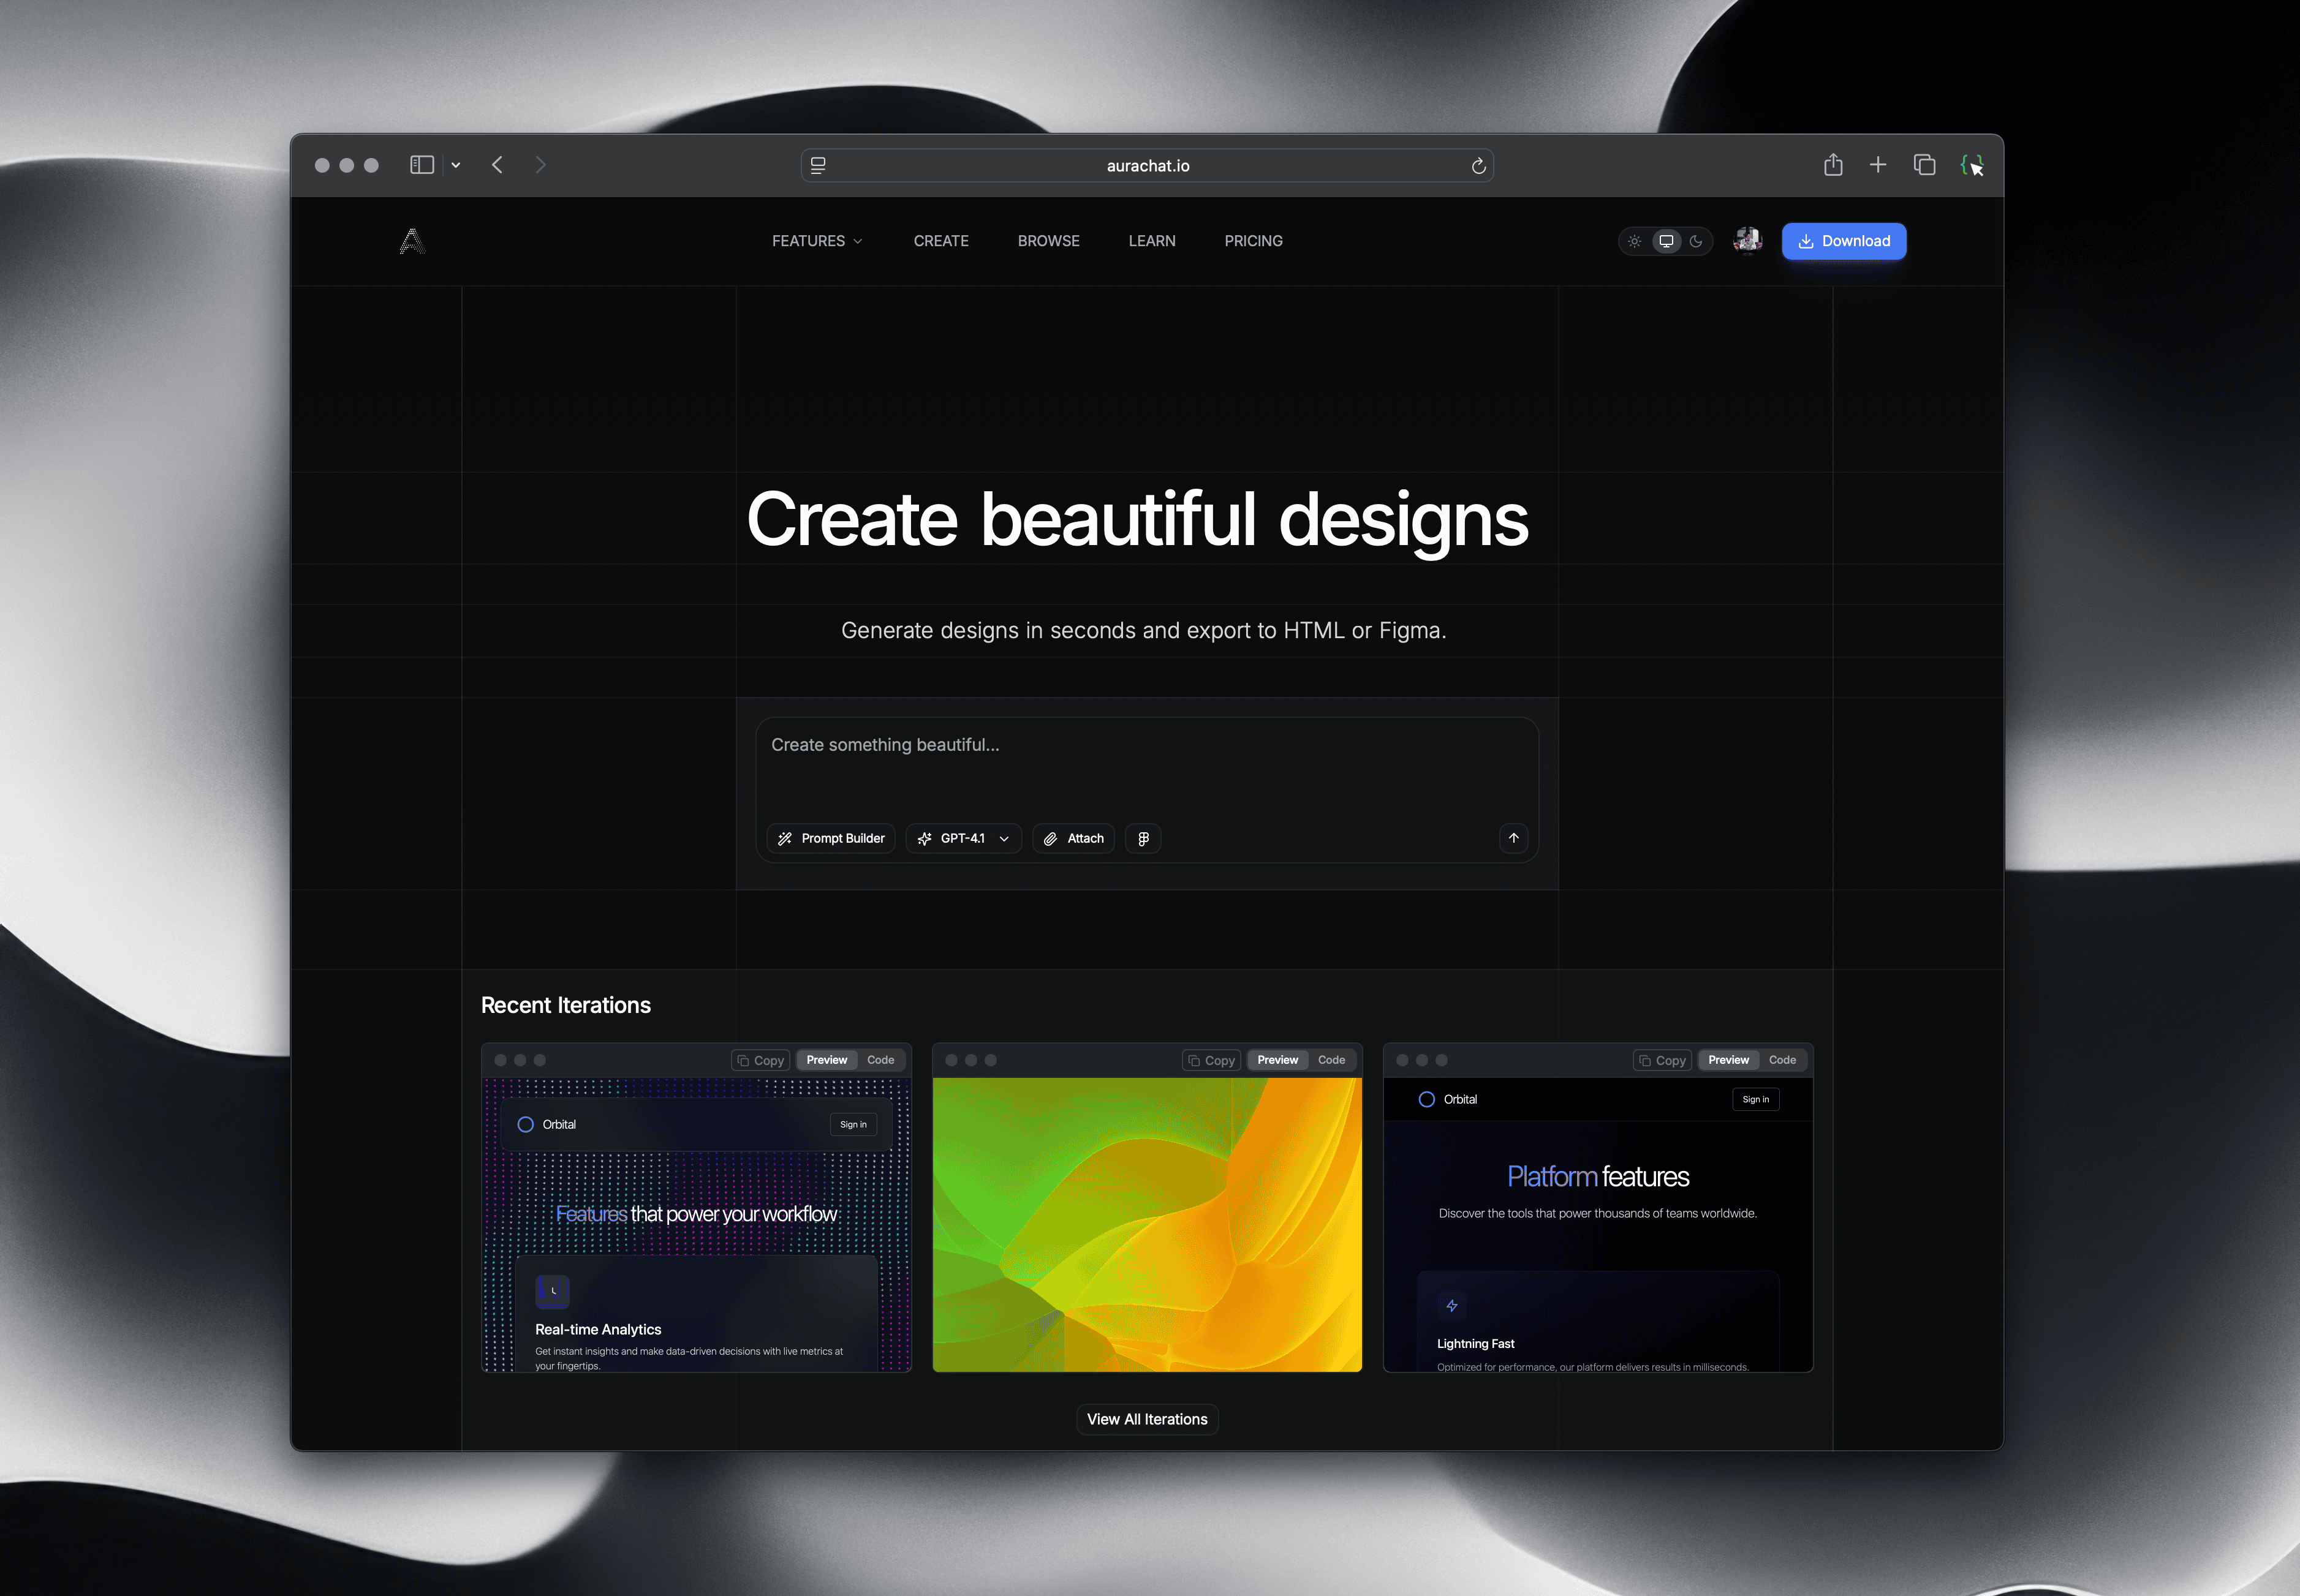Open the Safari share icon
The image size is (2300, 1596).
pos(1833,164)
